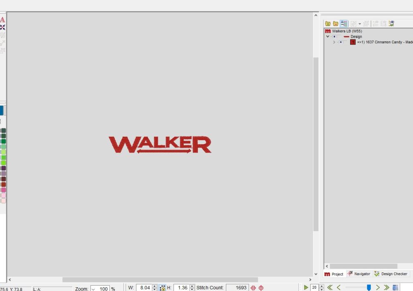Click the canvas vertical scrollbar down arrow
This screenshot has height=291, width=413.
point(316,274)
